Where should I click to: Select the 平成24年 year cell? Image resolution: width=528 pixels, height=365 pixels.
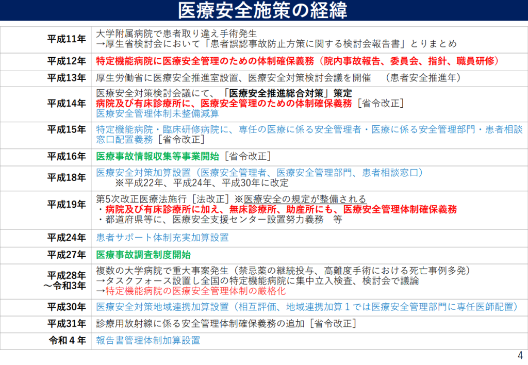(45, 238)
